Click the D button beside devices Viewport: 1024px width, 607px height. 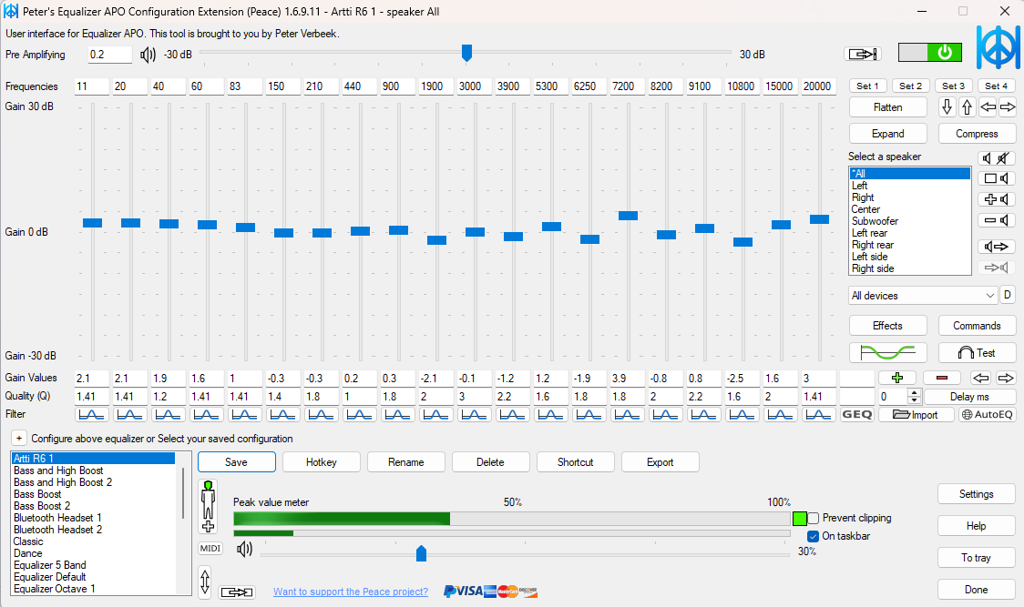tap(1008, 295)
